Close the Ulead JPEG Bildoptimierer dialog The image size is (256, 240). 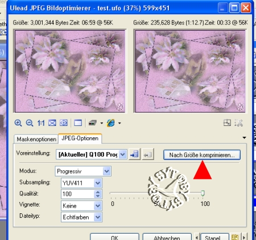pos(246,8)
